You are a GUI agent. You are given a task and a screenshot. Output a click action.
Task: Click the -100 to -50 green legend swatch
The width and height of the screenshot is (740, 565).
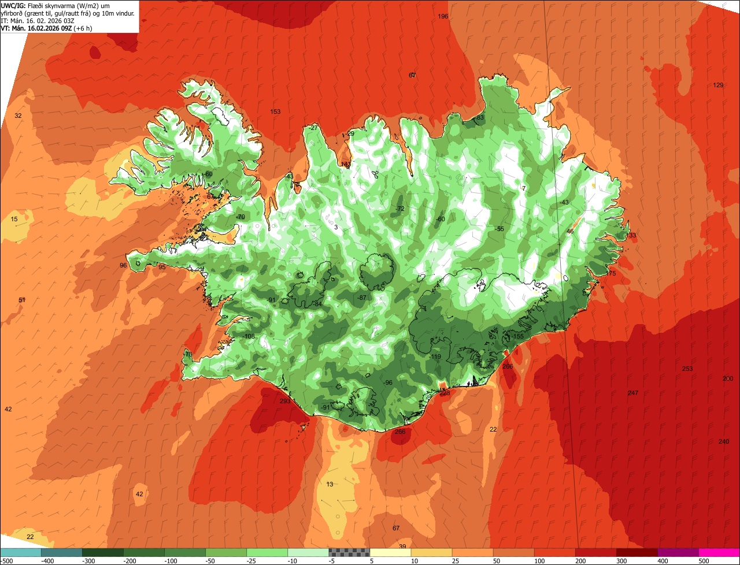(x=185, y=552)
